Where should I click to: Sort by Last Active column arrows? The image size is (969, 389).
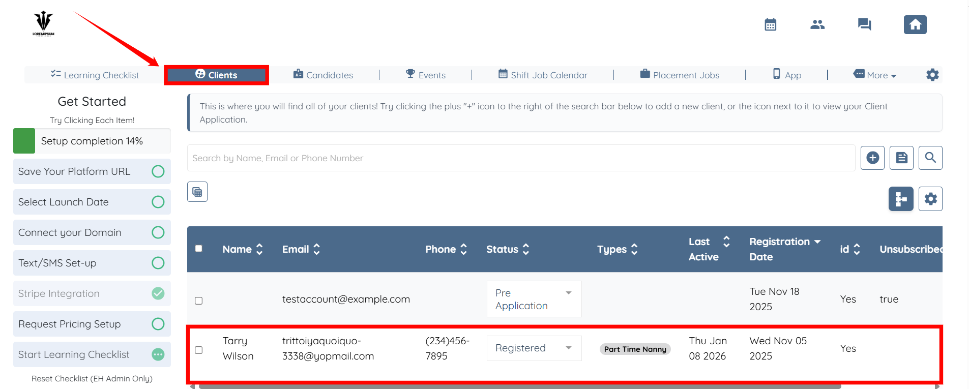point(726,242)
